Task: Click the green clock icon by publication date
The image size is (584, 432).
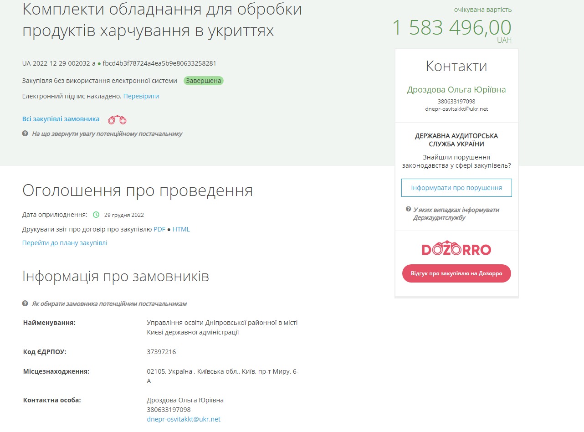Action: 96,215
